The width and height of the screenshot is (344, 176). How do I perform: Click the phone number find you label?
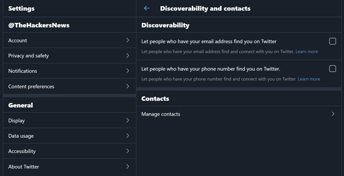tap(211, 69)
